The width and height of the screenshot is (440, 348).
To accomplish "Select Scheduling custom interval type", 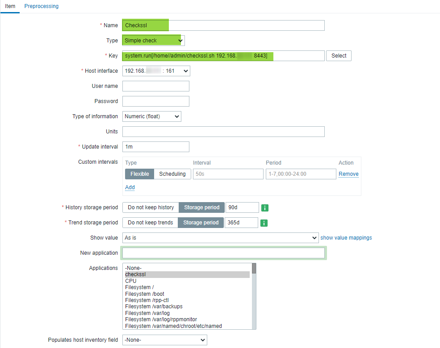I will click(x=172, y=174).
